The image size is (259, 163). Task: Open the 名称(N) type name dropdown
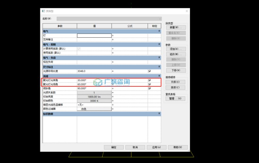(109, 19)
